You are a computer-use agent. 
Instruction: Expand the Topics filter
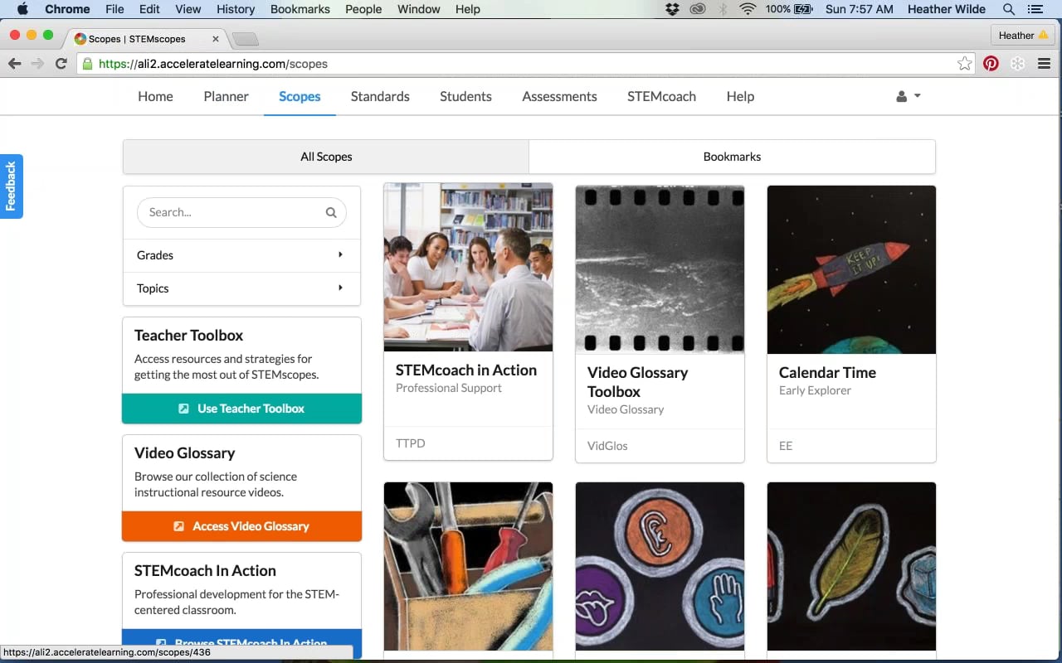(241, 288)
